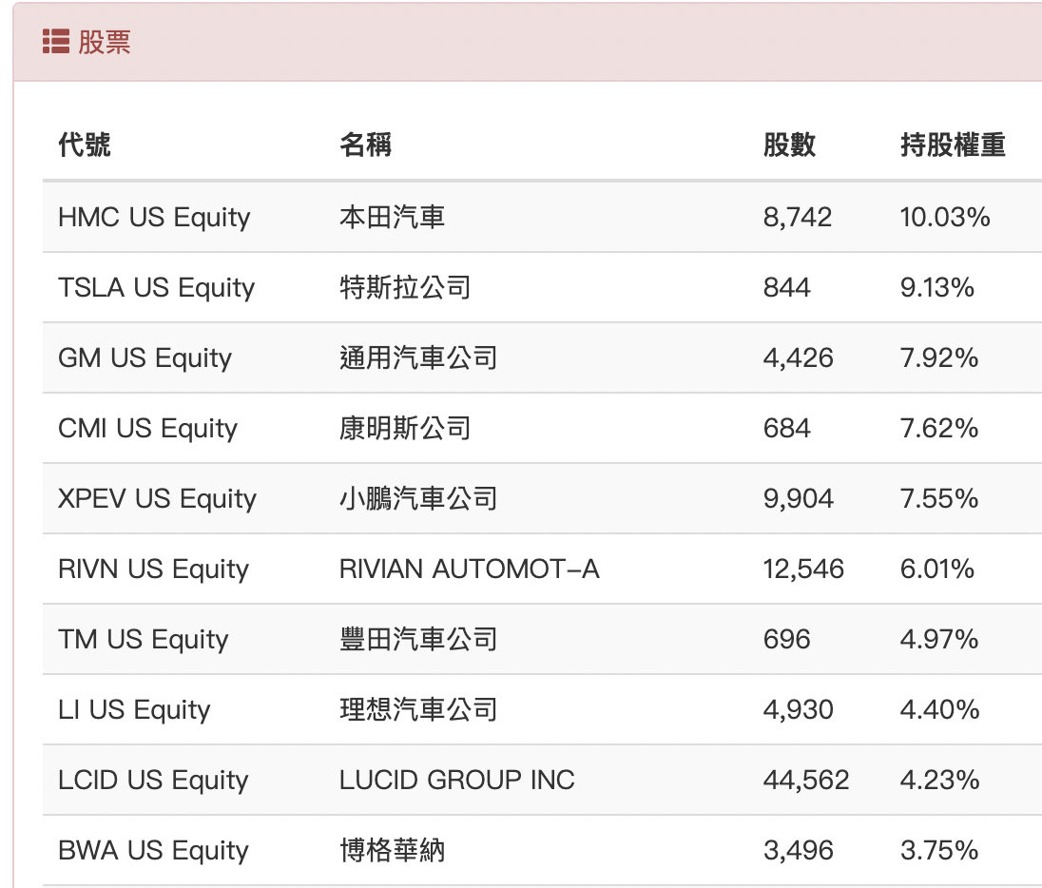
Task: Click LUCID GROUP INC name cell
Action: tap(456, 780)
